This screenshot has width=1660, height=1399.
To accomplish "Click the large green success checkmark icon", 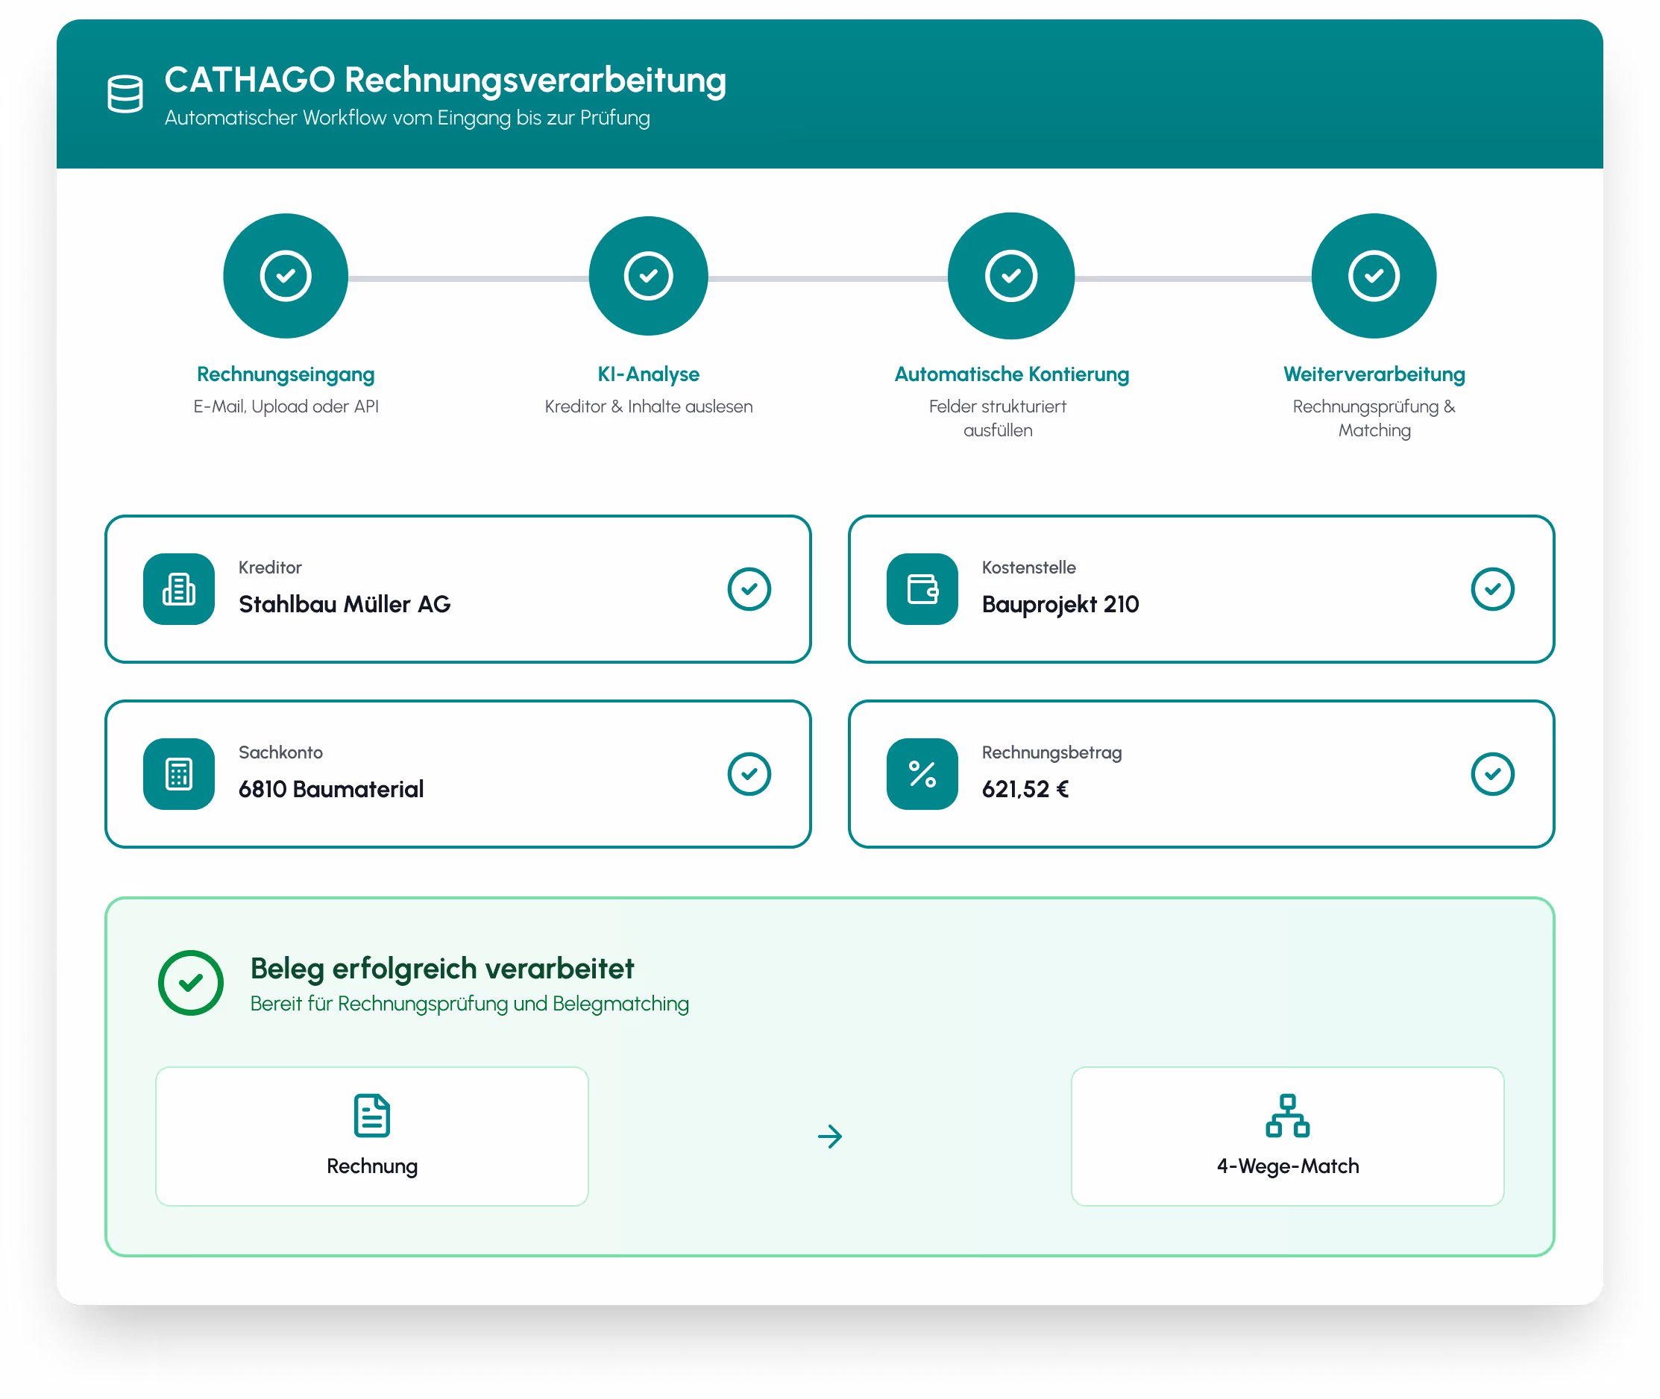I will 190,983.
